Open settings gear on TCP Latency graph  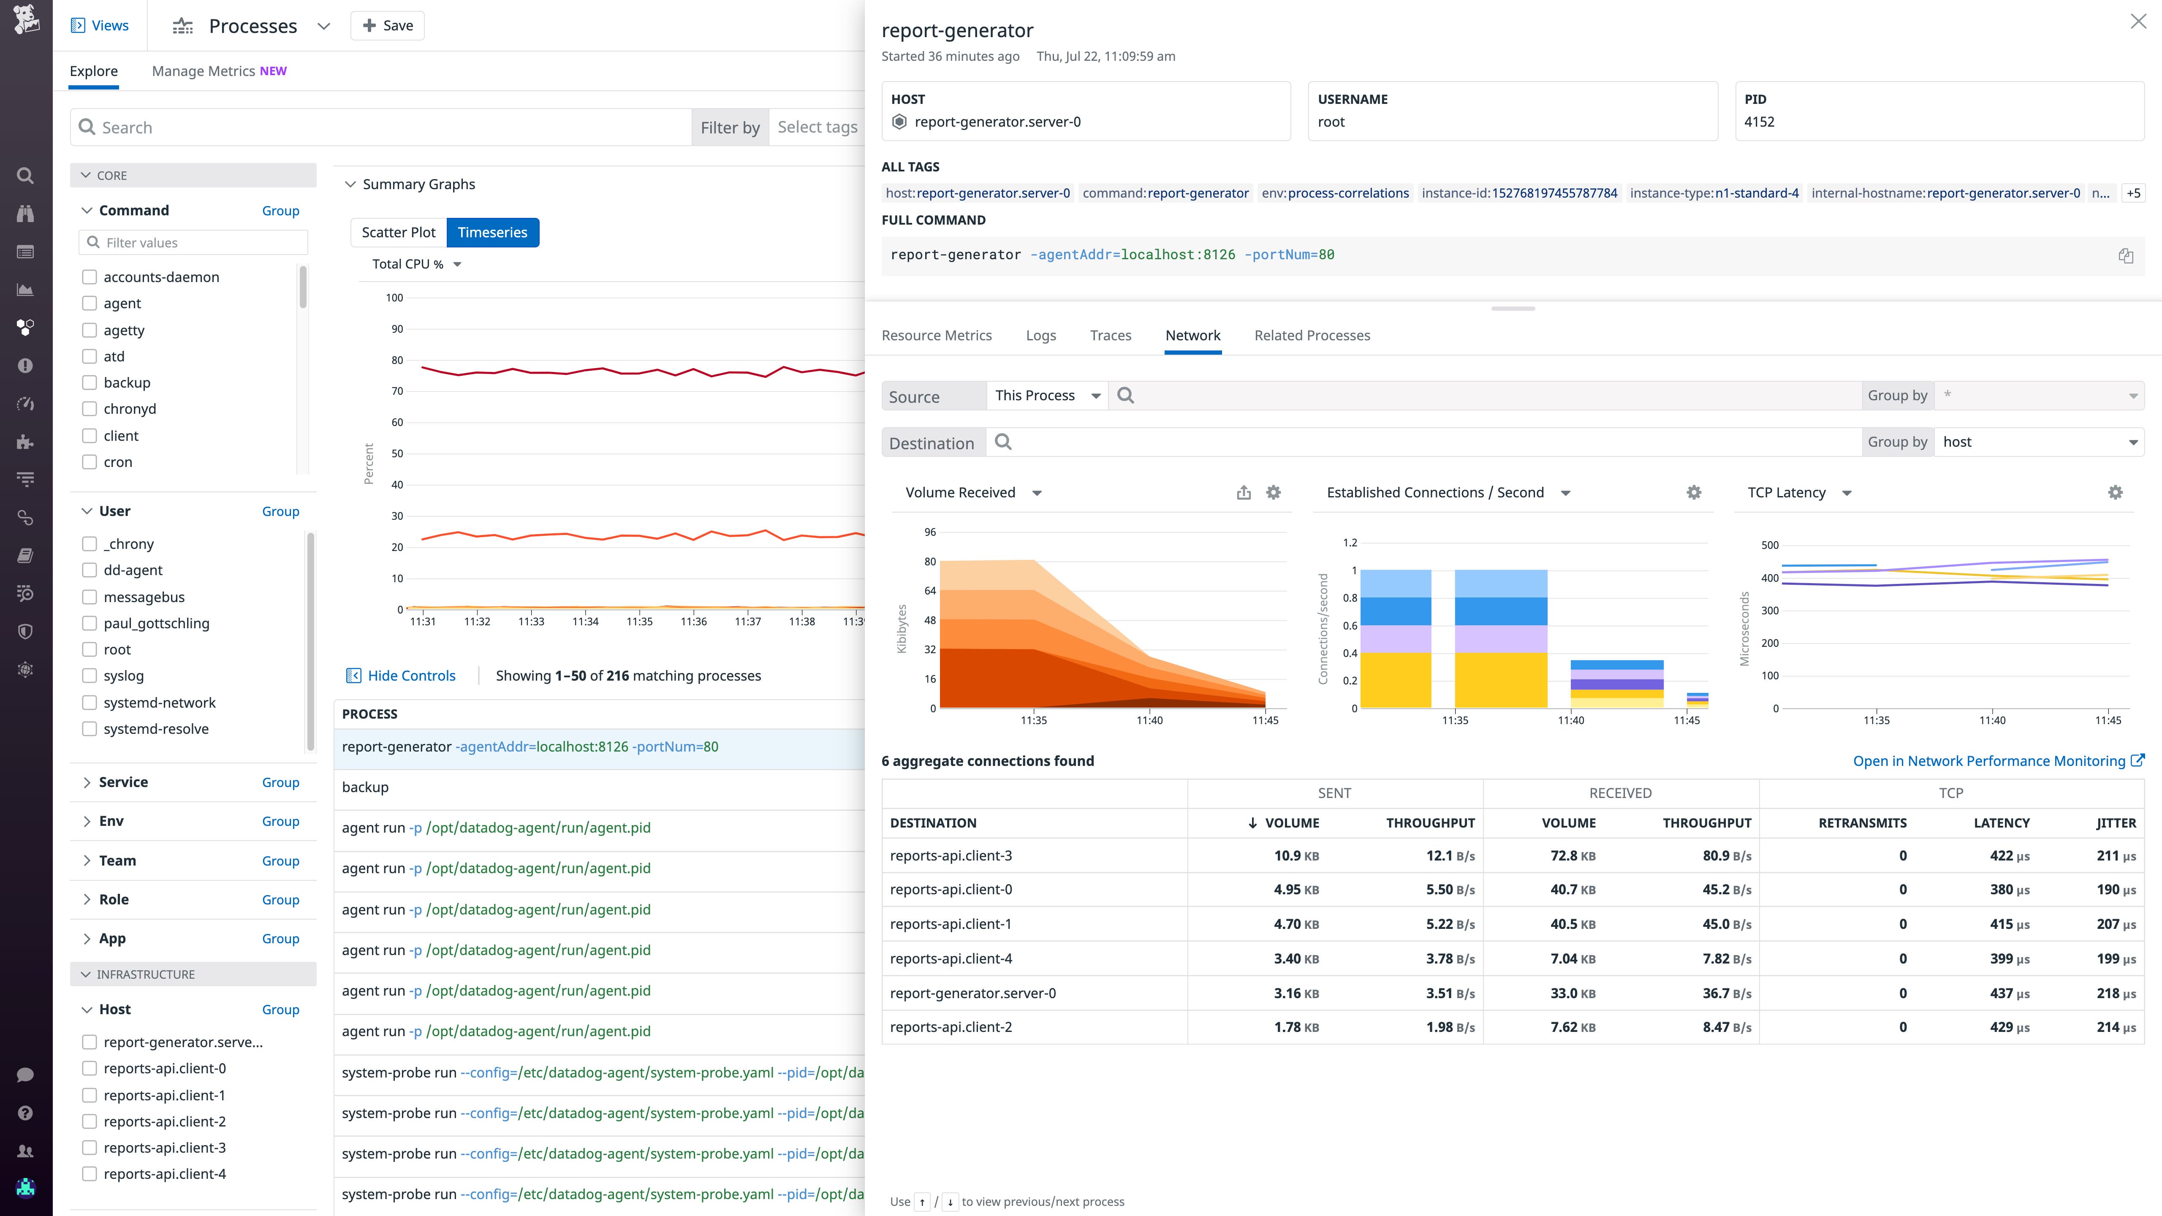coord(2115,492)
